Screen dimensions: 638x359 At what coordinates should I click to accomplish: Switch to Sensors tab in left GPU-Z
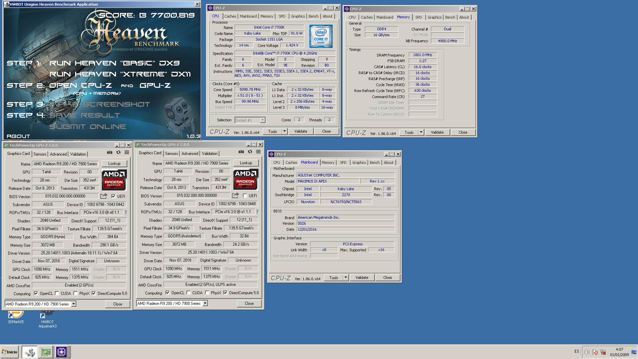(40, 154)
